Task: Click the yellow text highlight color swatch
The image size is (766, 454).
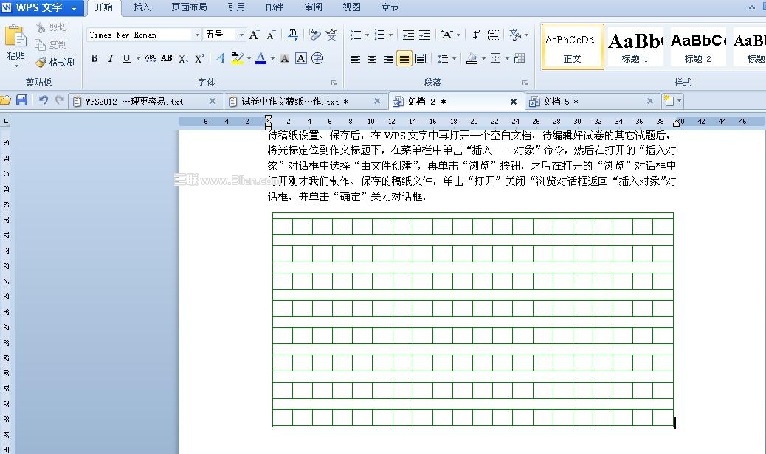Action: click(x=237, y=58)
